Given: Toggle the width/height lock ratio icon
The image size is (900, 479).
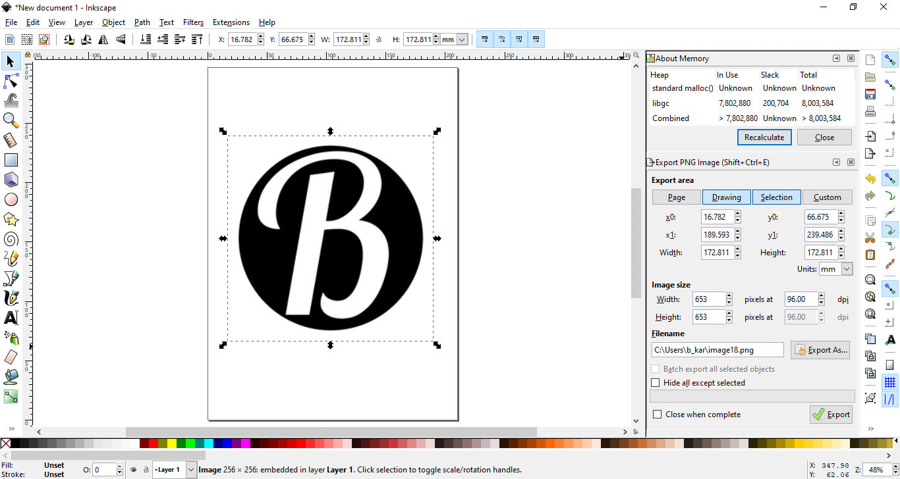Looking at the screenshot, I should [378, 39].
